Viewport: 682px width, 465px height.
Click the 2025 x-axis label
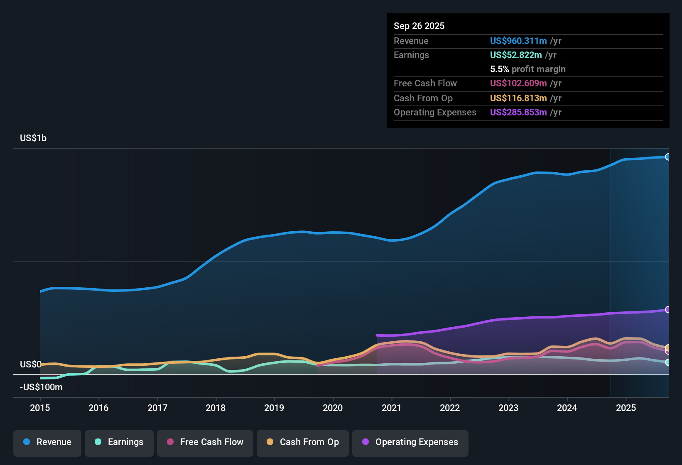tap(626, 408)
